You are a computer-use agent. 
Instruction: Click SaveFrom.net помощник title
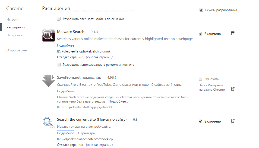tap(79, 78)
